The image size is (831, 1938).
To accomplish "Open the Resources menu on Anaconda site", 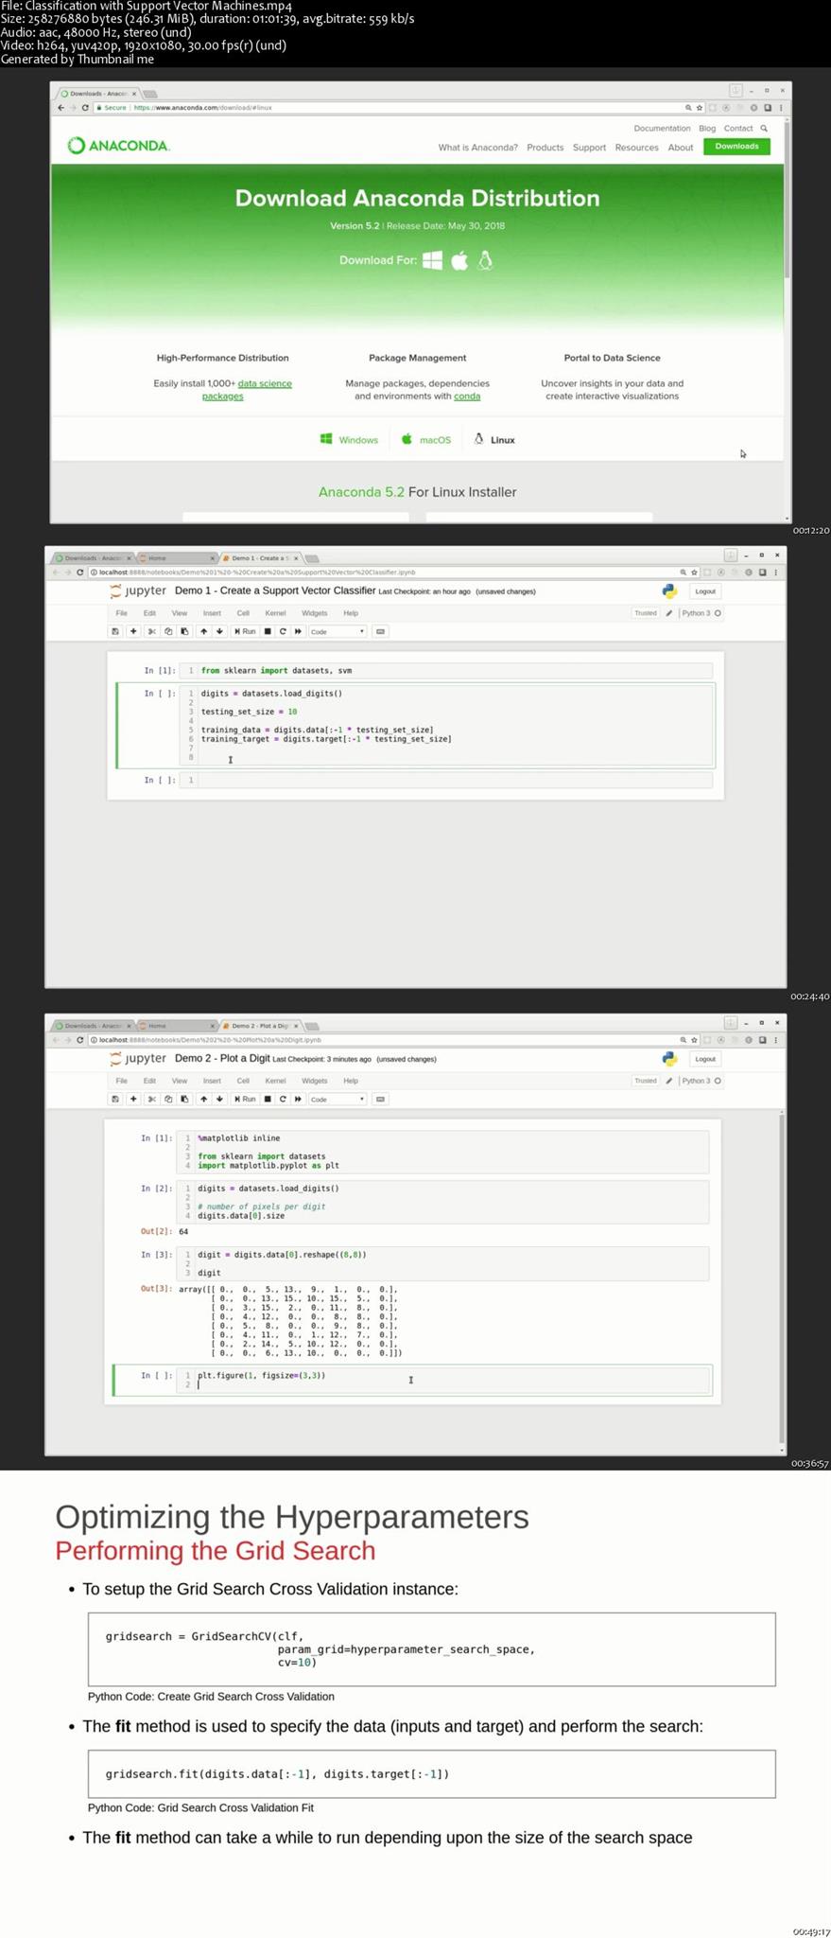I will coord(636,148).
